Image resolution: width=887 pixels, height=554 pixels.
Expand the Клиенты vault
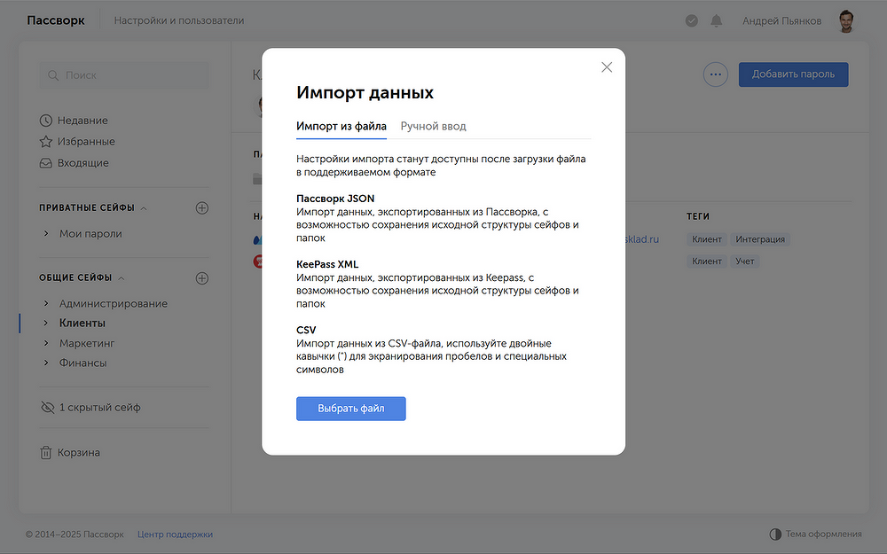click(46, 323)
